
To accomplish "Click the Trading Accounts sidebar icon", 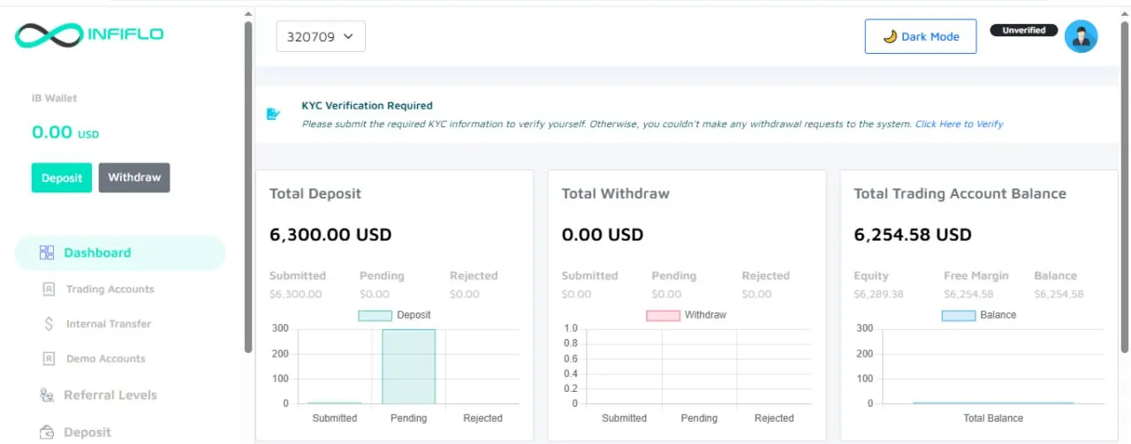I will click(49, 290).
